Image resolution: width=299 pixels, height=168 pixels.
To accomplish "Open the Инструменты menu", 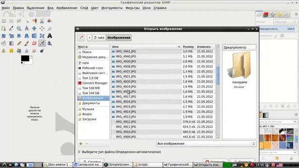I will click(x=112, y=8).
